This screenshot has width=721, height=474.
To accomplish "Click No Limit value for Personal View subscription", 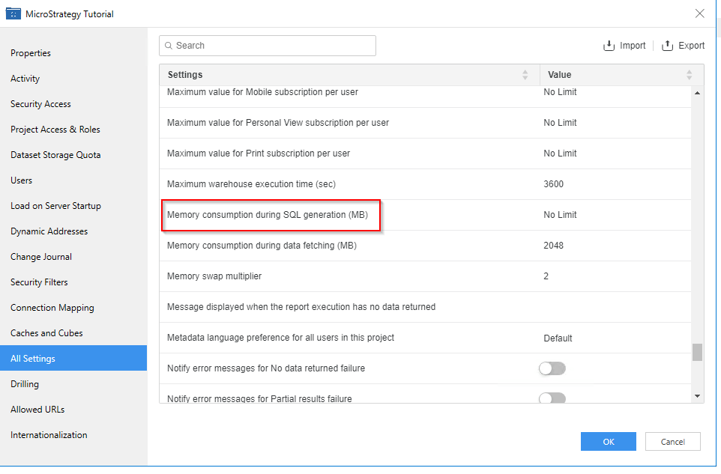I will pos(560,123).
